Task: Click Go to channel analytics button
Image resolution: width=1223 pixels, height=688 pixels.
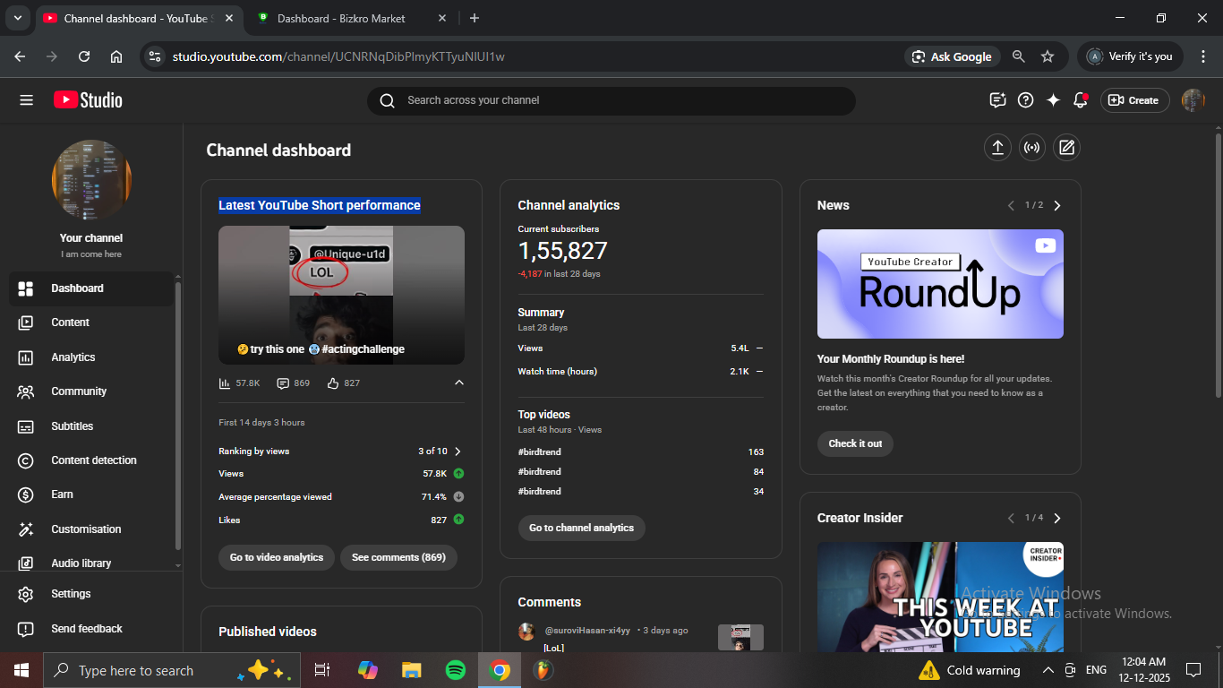Action: point(581,528)
